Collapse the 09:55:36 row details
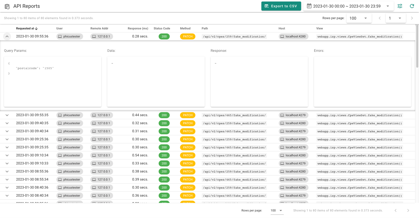419x218 pixels. click(x=7, y=36)
